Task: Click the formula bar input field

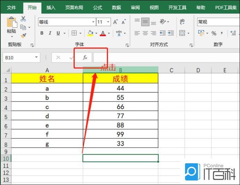Action: (x=167, y=58)
